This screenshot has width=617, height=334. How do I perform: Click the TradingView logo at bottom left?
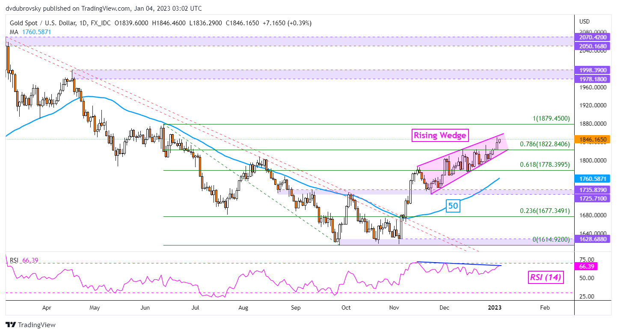click(x=30, y=324)
